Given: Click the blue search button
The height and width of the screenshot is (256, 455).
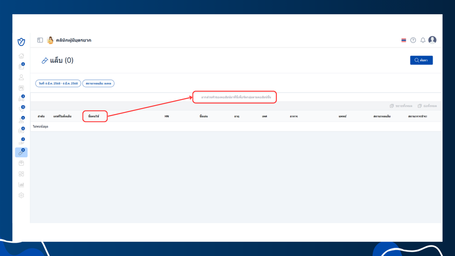Looking at the screenshot, I should point(421,60).
